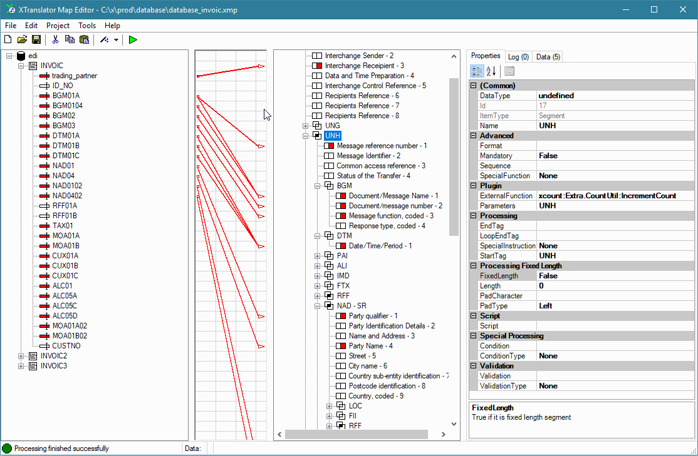Open the Help menu
The height and width of the screenshot is (456, 698).
(x=112, y=26)
